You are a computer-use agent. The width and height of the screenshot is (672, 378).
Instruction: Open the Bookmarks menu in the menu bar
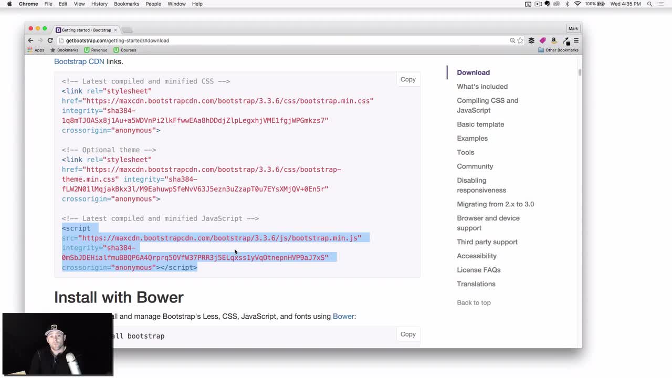(127, 4)
